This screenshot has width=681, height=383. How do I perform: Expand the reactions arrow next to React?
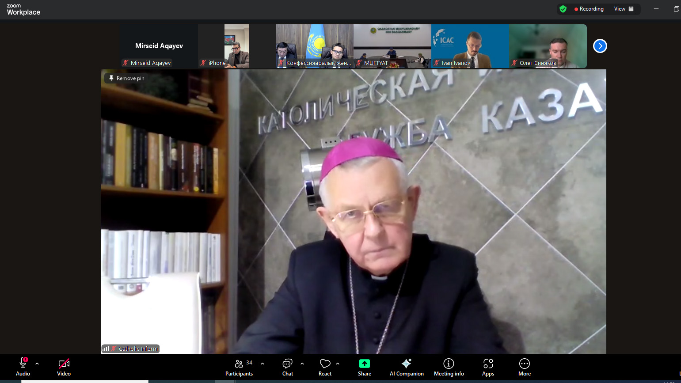(x=338, y=364)
